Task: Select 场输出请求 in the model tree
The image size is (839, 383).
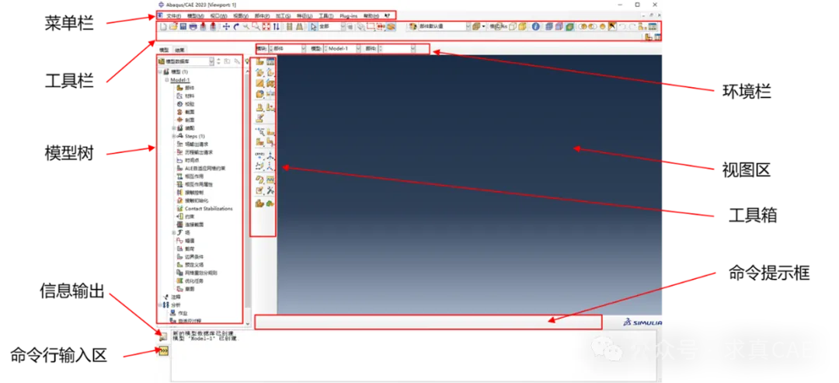Action: point(196,144)
